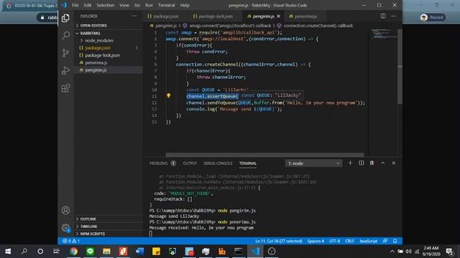This screenshot has width=460, height=258.
Task: Open the terminal selector dropdown '1: node'
Action: [x=313, y=163]
